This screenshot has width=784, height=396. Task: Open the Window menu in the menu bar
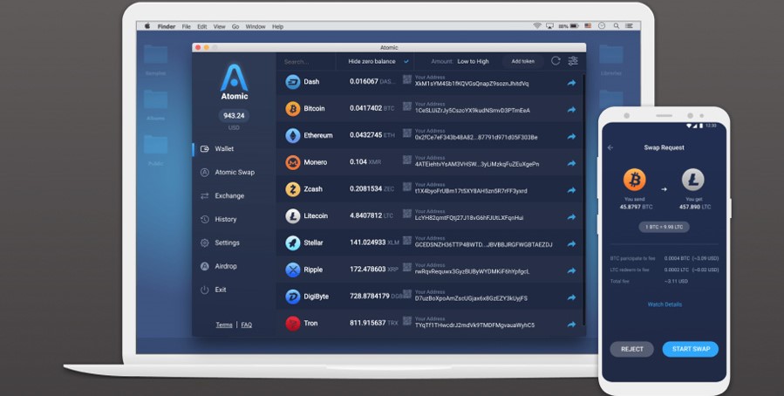tap(256, 26)
